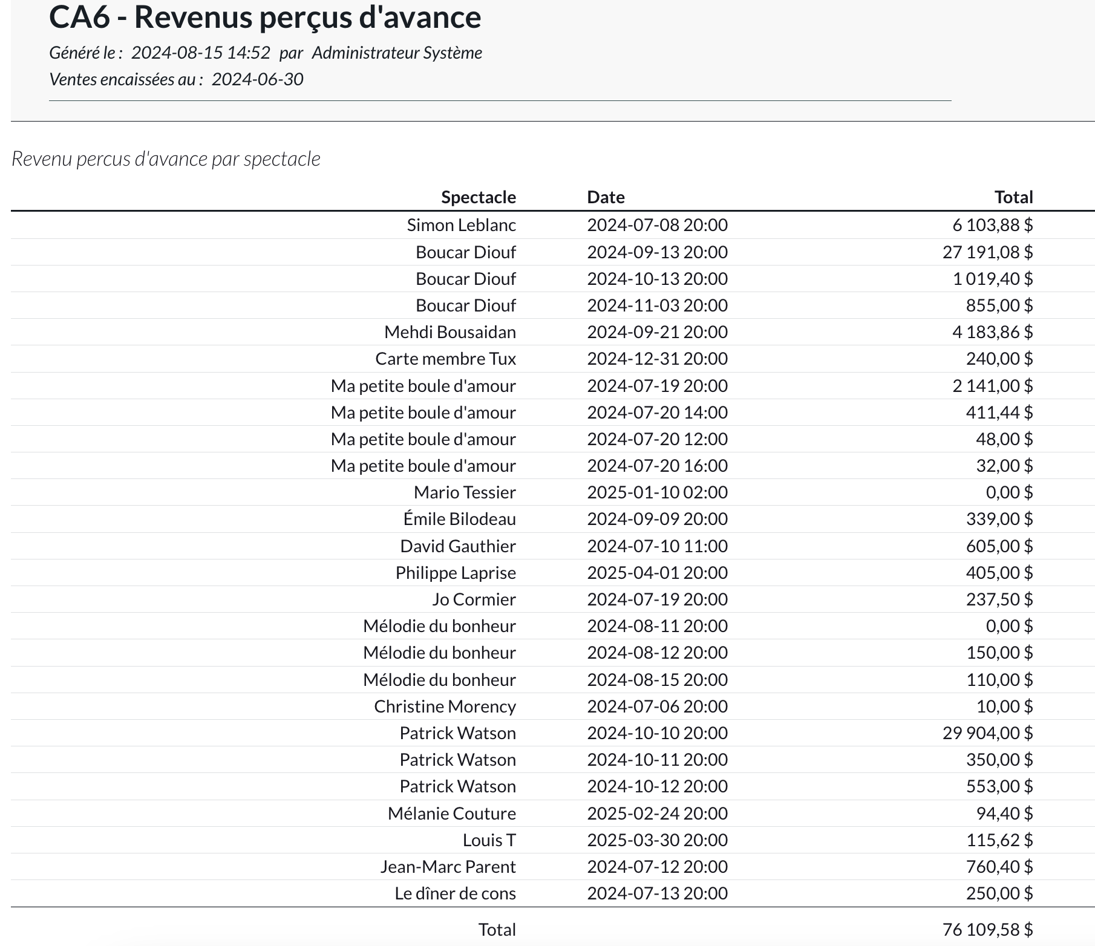The image size is (1095, 946).
Task: Select the 'Simon Leblanc' spectacle cell
Action: pyautogui.click(x=462, y=225)
